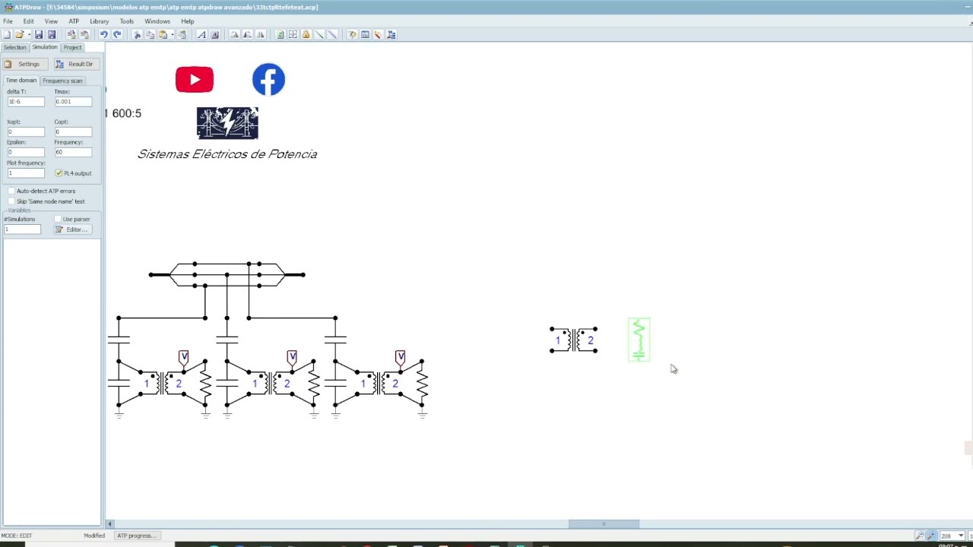
Task: Click the plot results toolbar icon
Action: pos(378,34)
